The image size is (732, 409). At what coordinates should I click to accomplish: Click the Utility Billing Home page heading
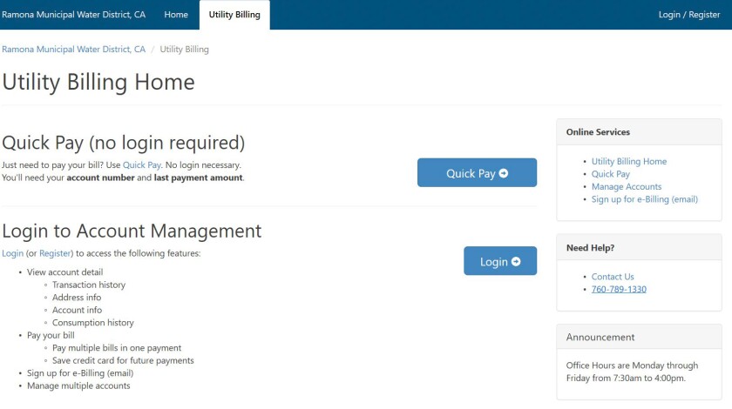pos(98,83)
